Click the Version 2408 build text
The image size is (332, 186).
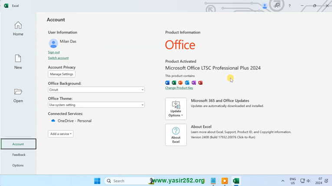pyautogui.click(x=223, y=137)
